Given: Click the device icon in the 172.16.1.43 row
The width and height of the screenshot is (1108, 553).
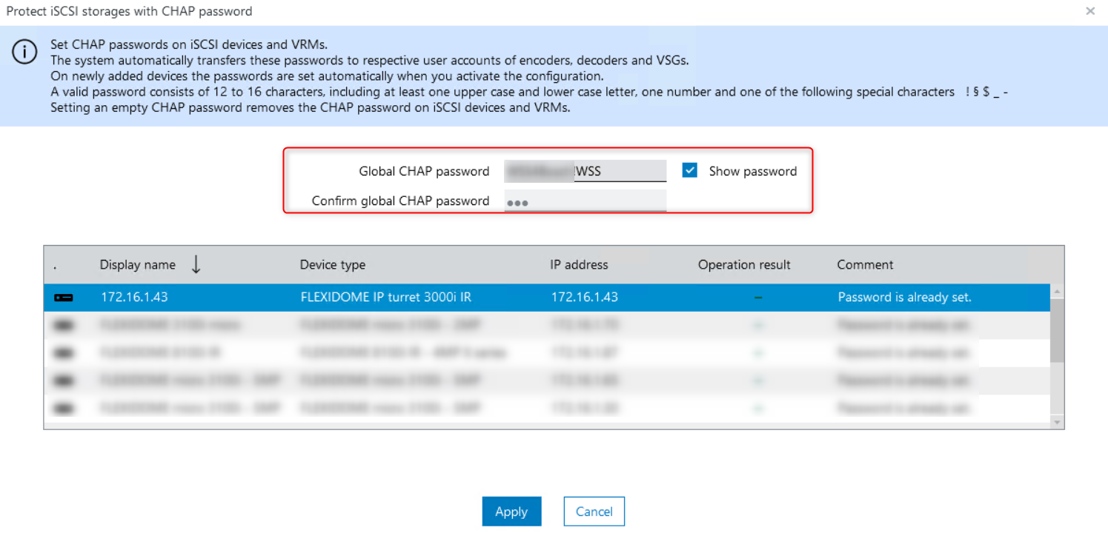Looking at the screenshot, I should (64, 298).
